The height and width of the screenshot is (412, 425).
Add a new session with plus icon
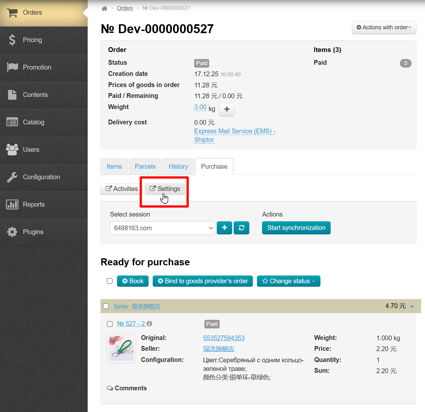224,228
